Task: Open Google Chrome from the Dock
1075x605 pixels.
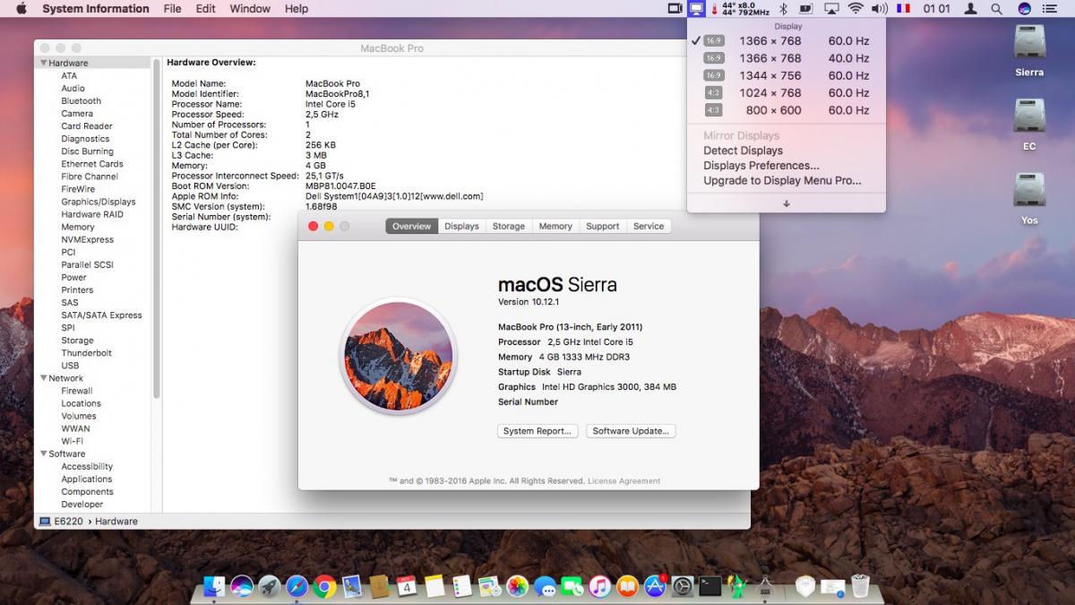Action: [324, 587]
